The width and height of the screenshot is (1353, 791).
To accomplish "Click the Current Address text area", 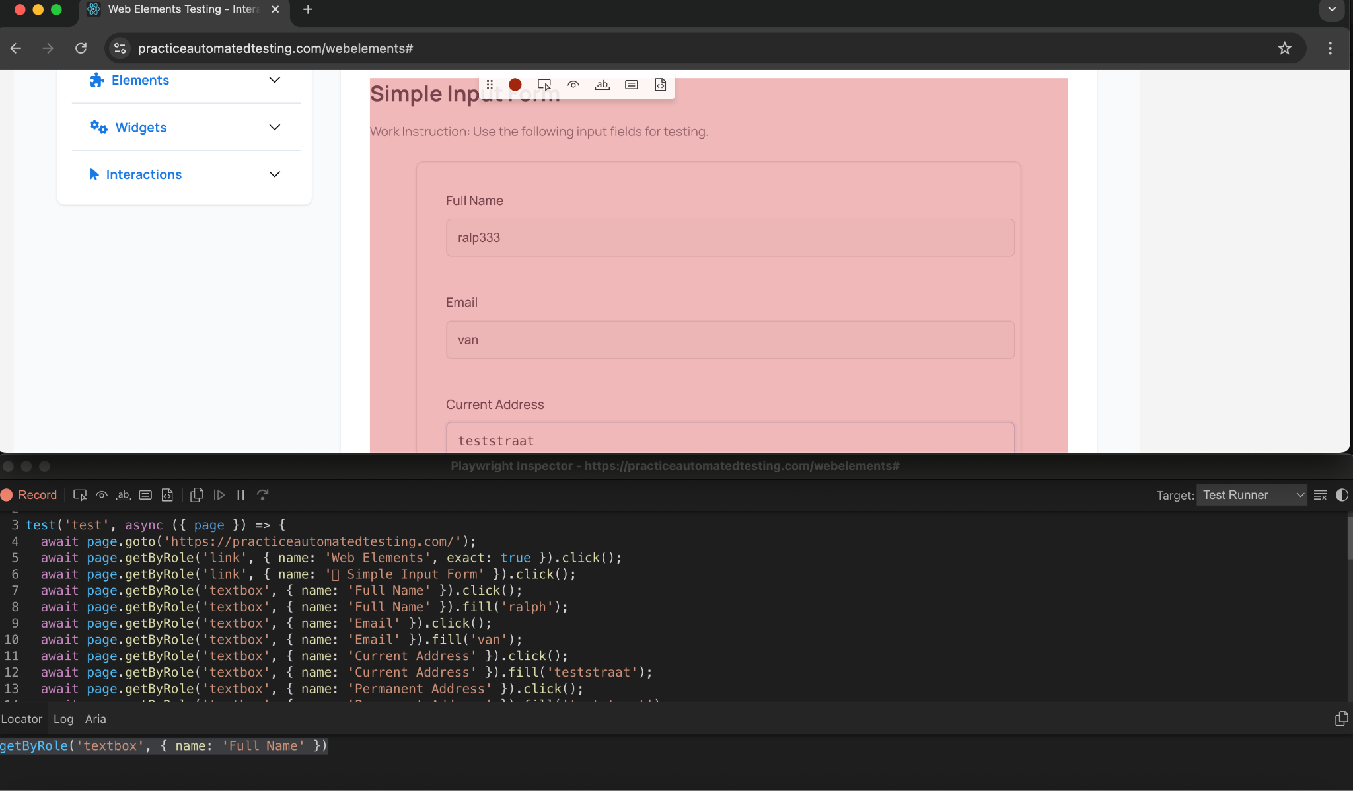I will click(730, 437).
